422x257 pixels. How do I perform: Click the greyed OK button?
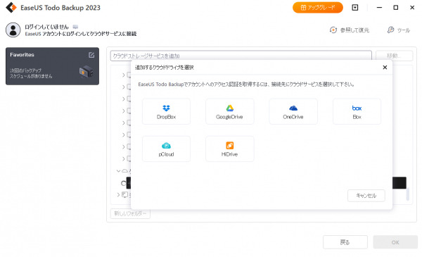coord(395,242)
